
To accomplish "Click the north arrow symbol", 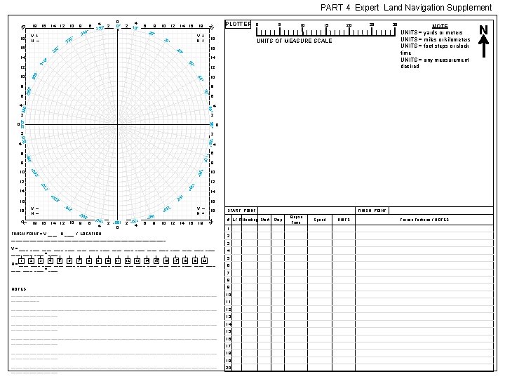I will (x=483, y=41).
